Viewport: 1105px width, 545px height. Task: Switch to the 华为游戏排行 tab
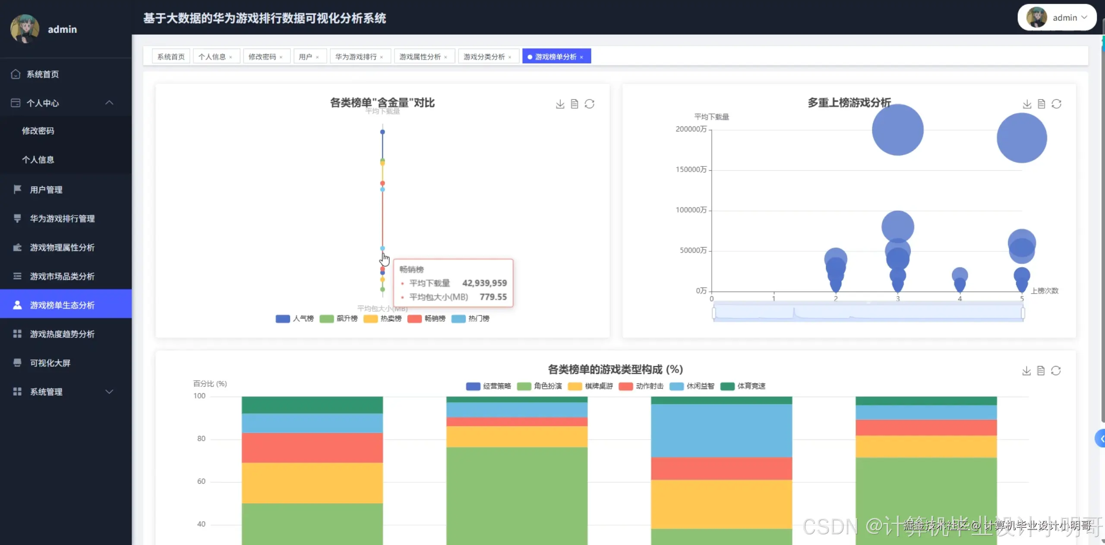pyautogui.click(x=356, y=56)
